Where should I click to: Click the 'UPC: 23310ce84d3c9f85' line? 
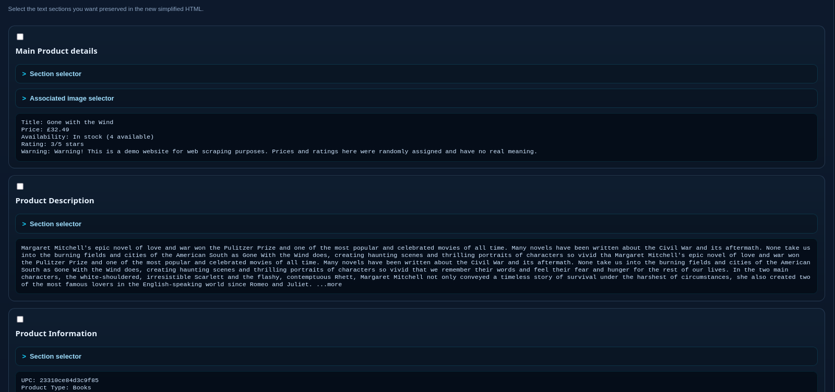pyautogui.click(x=60, y=381)
